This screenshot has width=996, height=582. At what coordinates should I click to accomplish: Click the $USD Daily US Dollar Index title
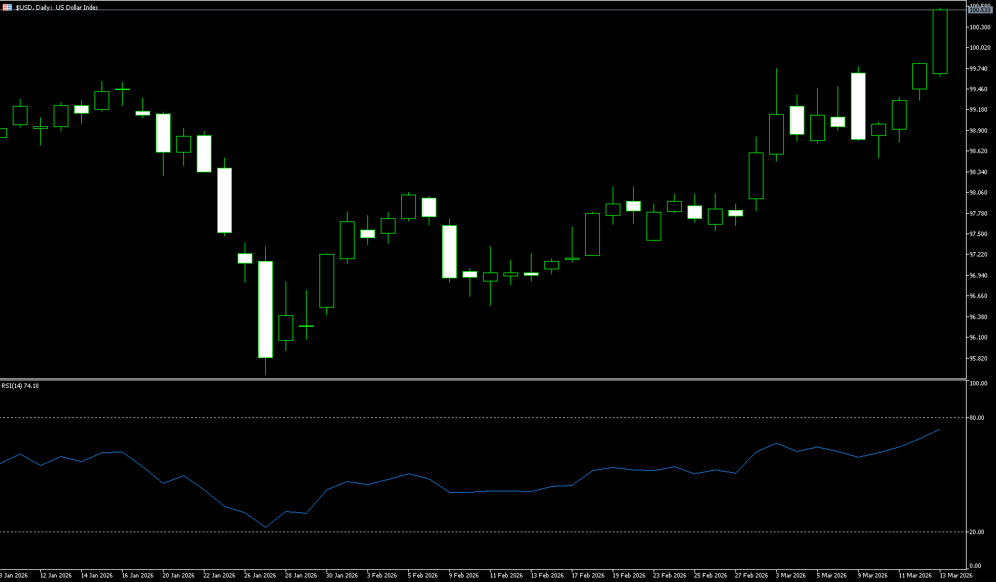pyautogui.click(x=57, y=8)
